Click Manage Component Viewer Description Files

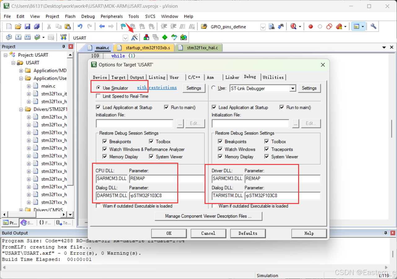coord(208,216)
